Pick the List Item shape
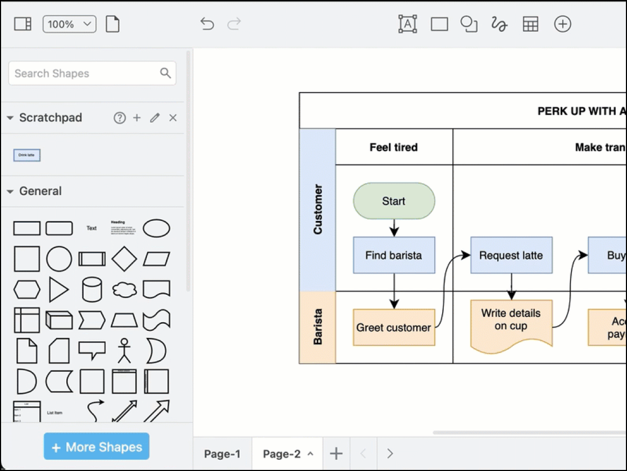Screen dimensions: 627x471 coord(55,413)
